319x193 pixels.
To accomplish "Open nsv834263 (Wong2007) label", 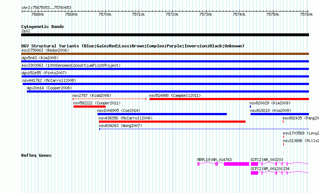I will tap(120, 126).
